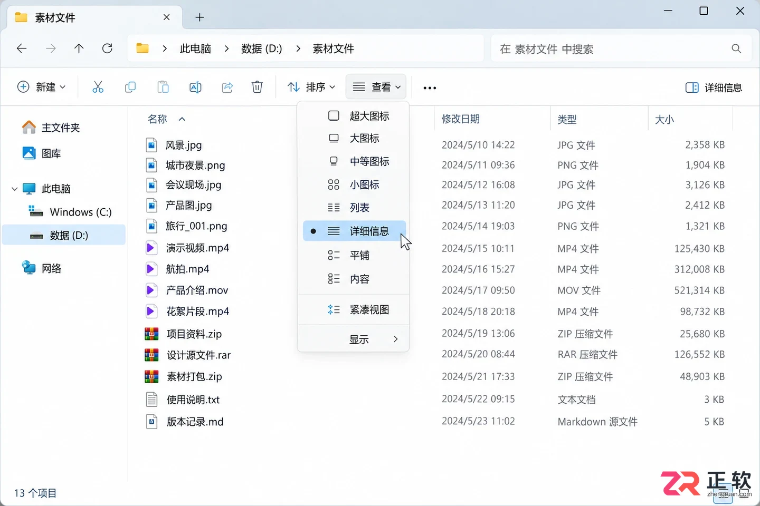760x506 pixels.
Task: Toggle the 详细信息 details pane button
Action: point(714,87)
